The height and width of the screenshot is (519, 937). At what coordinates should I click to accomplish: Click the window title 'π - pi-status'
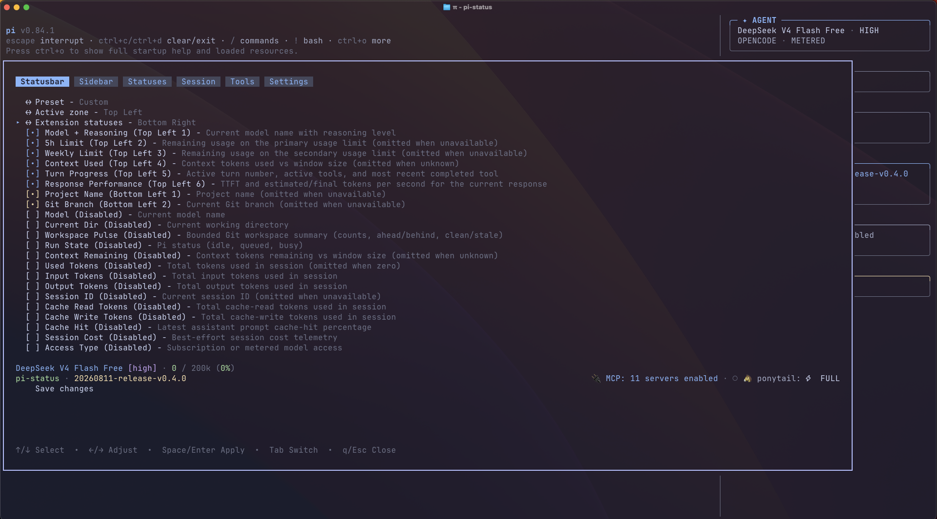[472, 7]
